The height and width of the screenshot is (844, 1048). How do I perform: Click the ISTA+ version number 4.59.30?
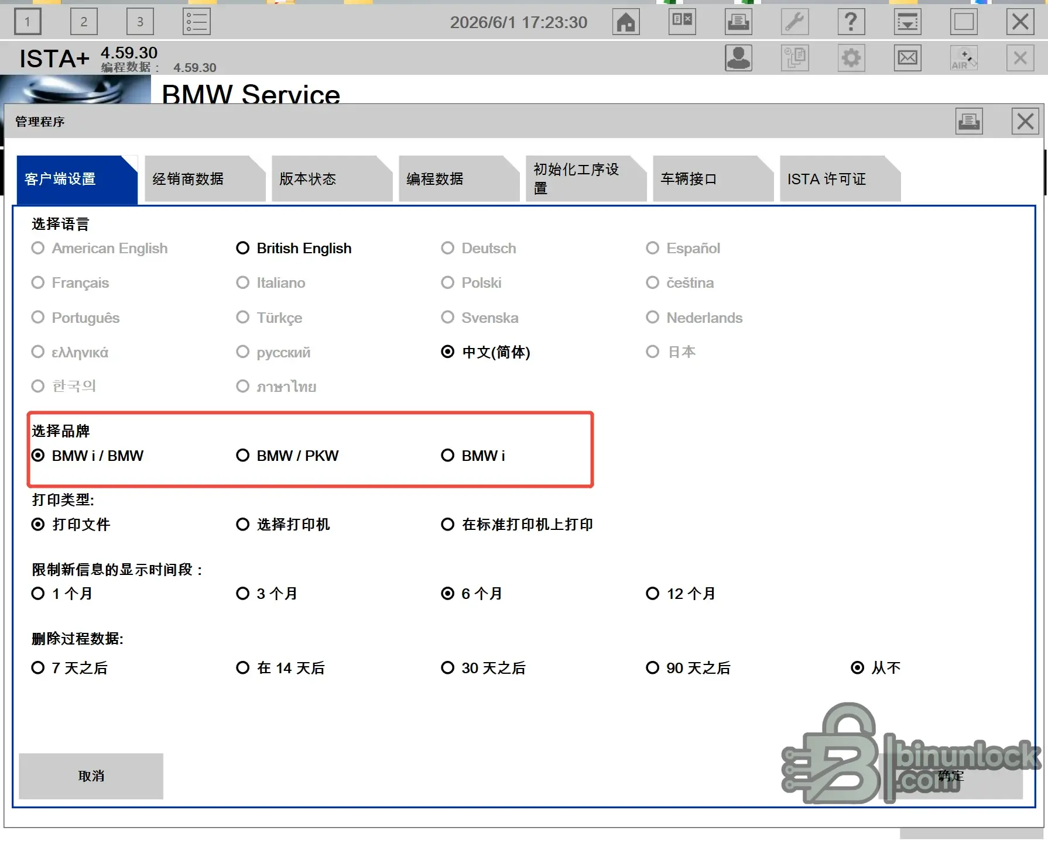(129, 53)
